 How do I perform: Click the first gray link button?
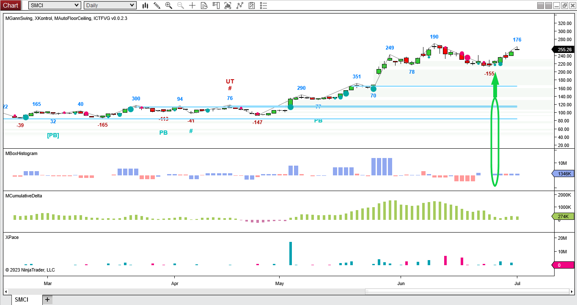pos(540,6)
